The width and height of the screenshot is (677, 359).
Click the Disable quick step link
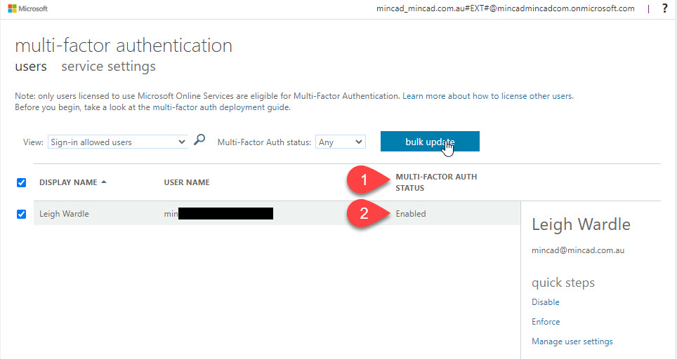coord(545,302)
